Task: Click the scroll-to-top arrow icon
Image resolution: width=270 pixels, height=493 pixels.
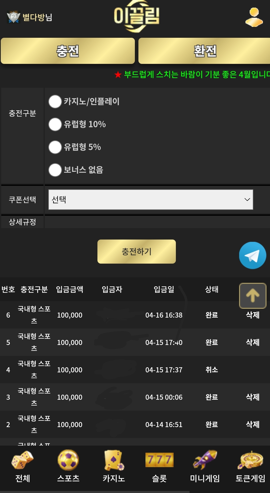Action: [x=253, y=296]
